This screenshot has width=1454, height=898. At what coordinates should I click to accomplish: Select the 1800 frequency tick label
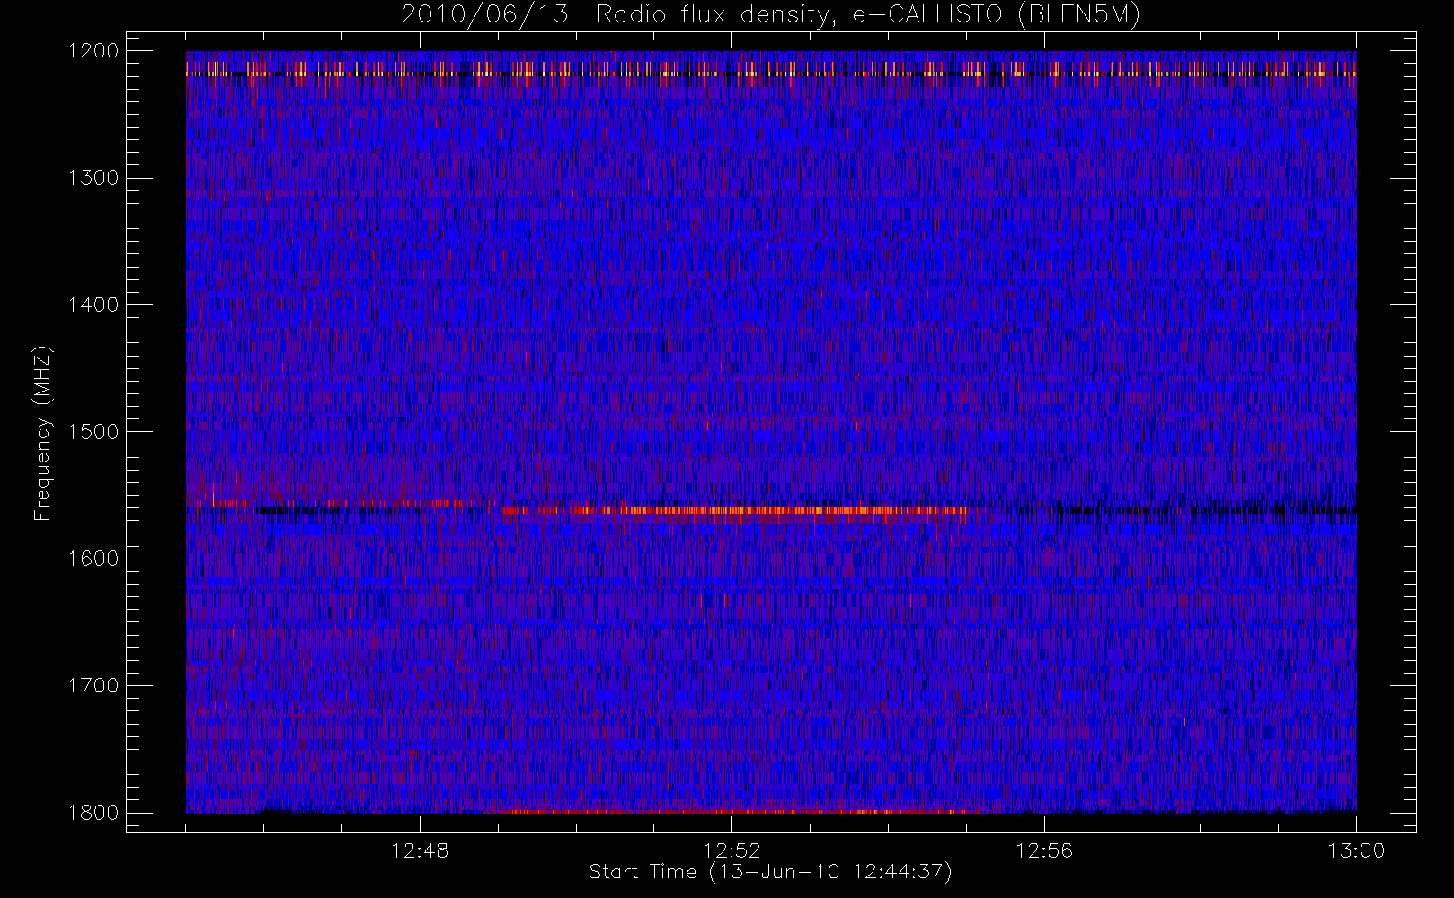coord(93,813)
